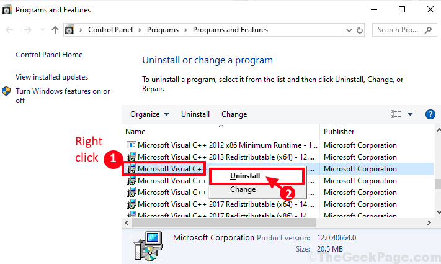Open the Help question mark icon
Viewport: 441px width, 264px height.
[x=430, y=114]
